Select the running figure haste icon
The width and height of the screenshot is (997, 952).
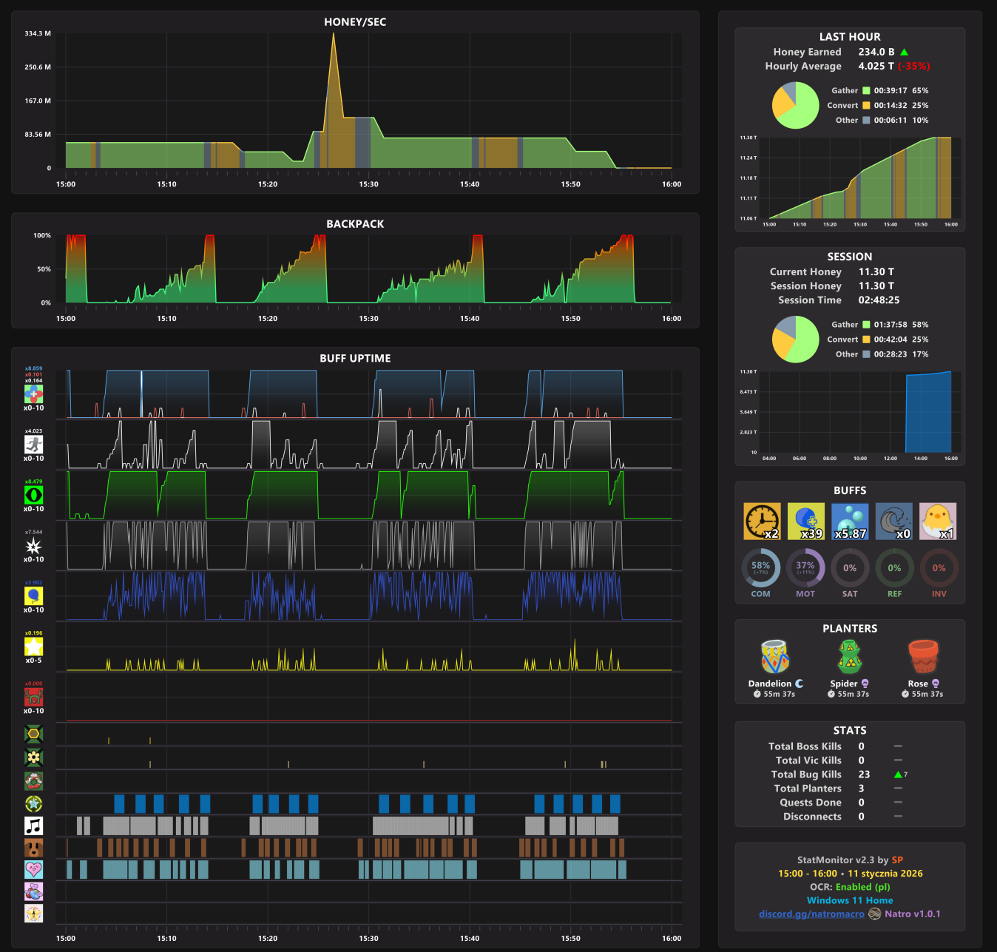(33, 445)
